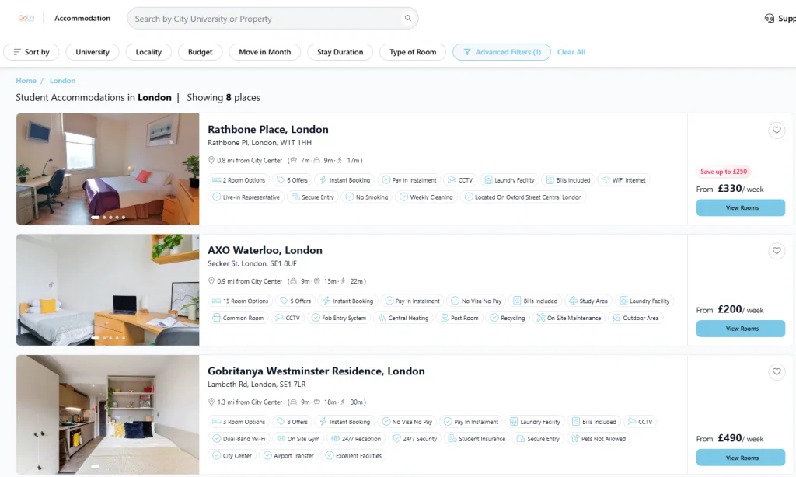Open Advanced Filters panel
Image resolution: width=796 pixels, height=477 pixels.
pyautogui.click(x=501, y=52)
